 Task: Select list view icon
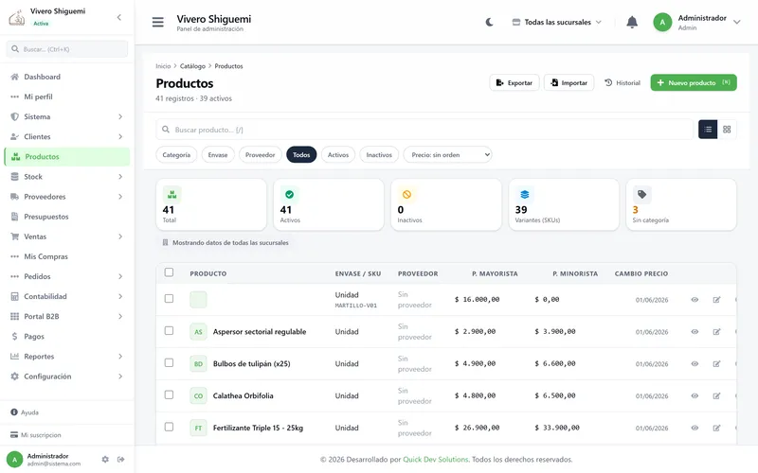click(708, 130)
